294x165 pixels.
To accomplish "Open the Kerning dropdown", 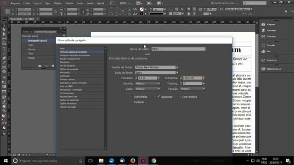I will pyautogui.click(x=147, y=83).
